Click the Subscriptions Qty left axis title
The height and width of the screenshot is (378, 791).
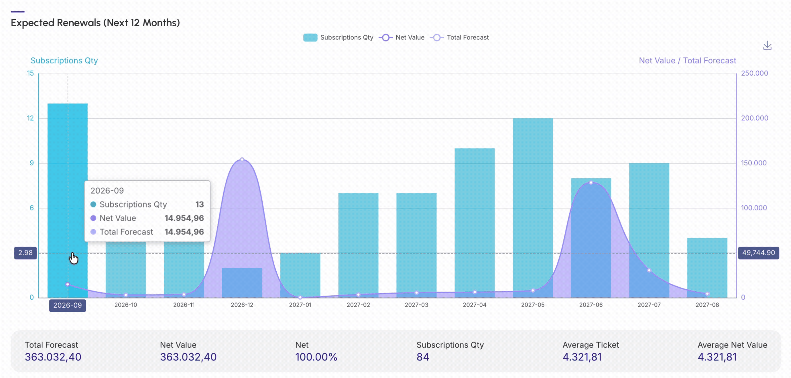pyautogui.click(x=64, y=60)
